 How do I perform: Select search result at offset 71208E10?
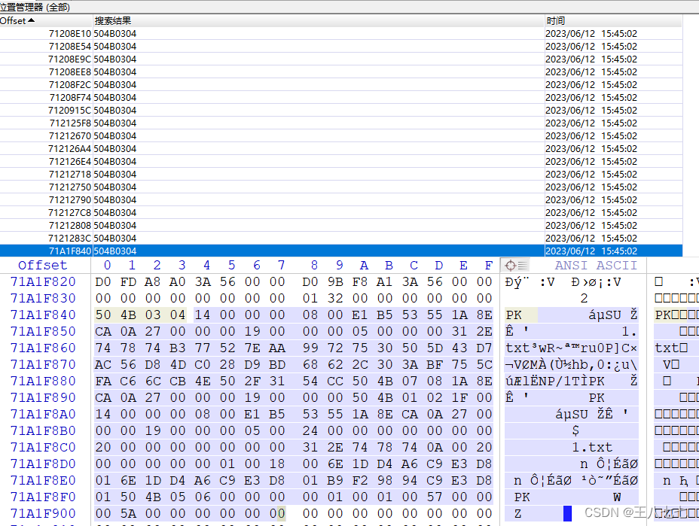(x=71, y=33)
